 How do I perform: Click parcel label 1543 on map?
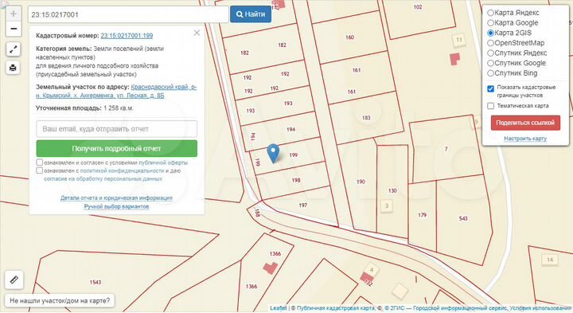[x=95, y=282]
